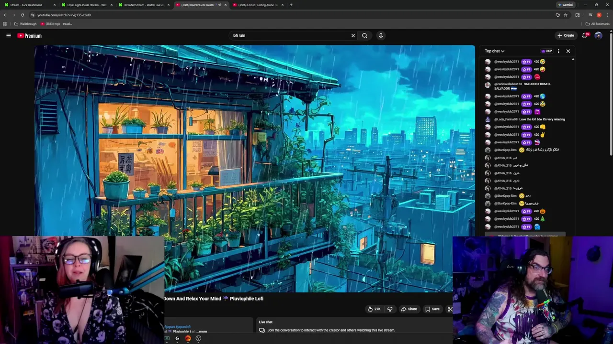Close the Ghost Hunting Alone tab
613x344 pixels.
[x=283, y=5]
